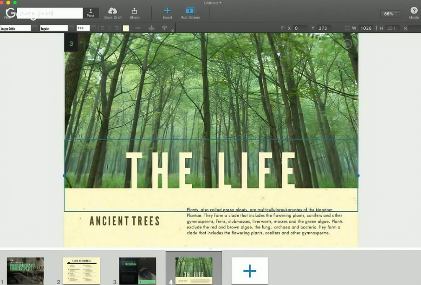Align text right

117,28
